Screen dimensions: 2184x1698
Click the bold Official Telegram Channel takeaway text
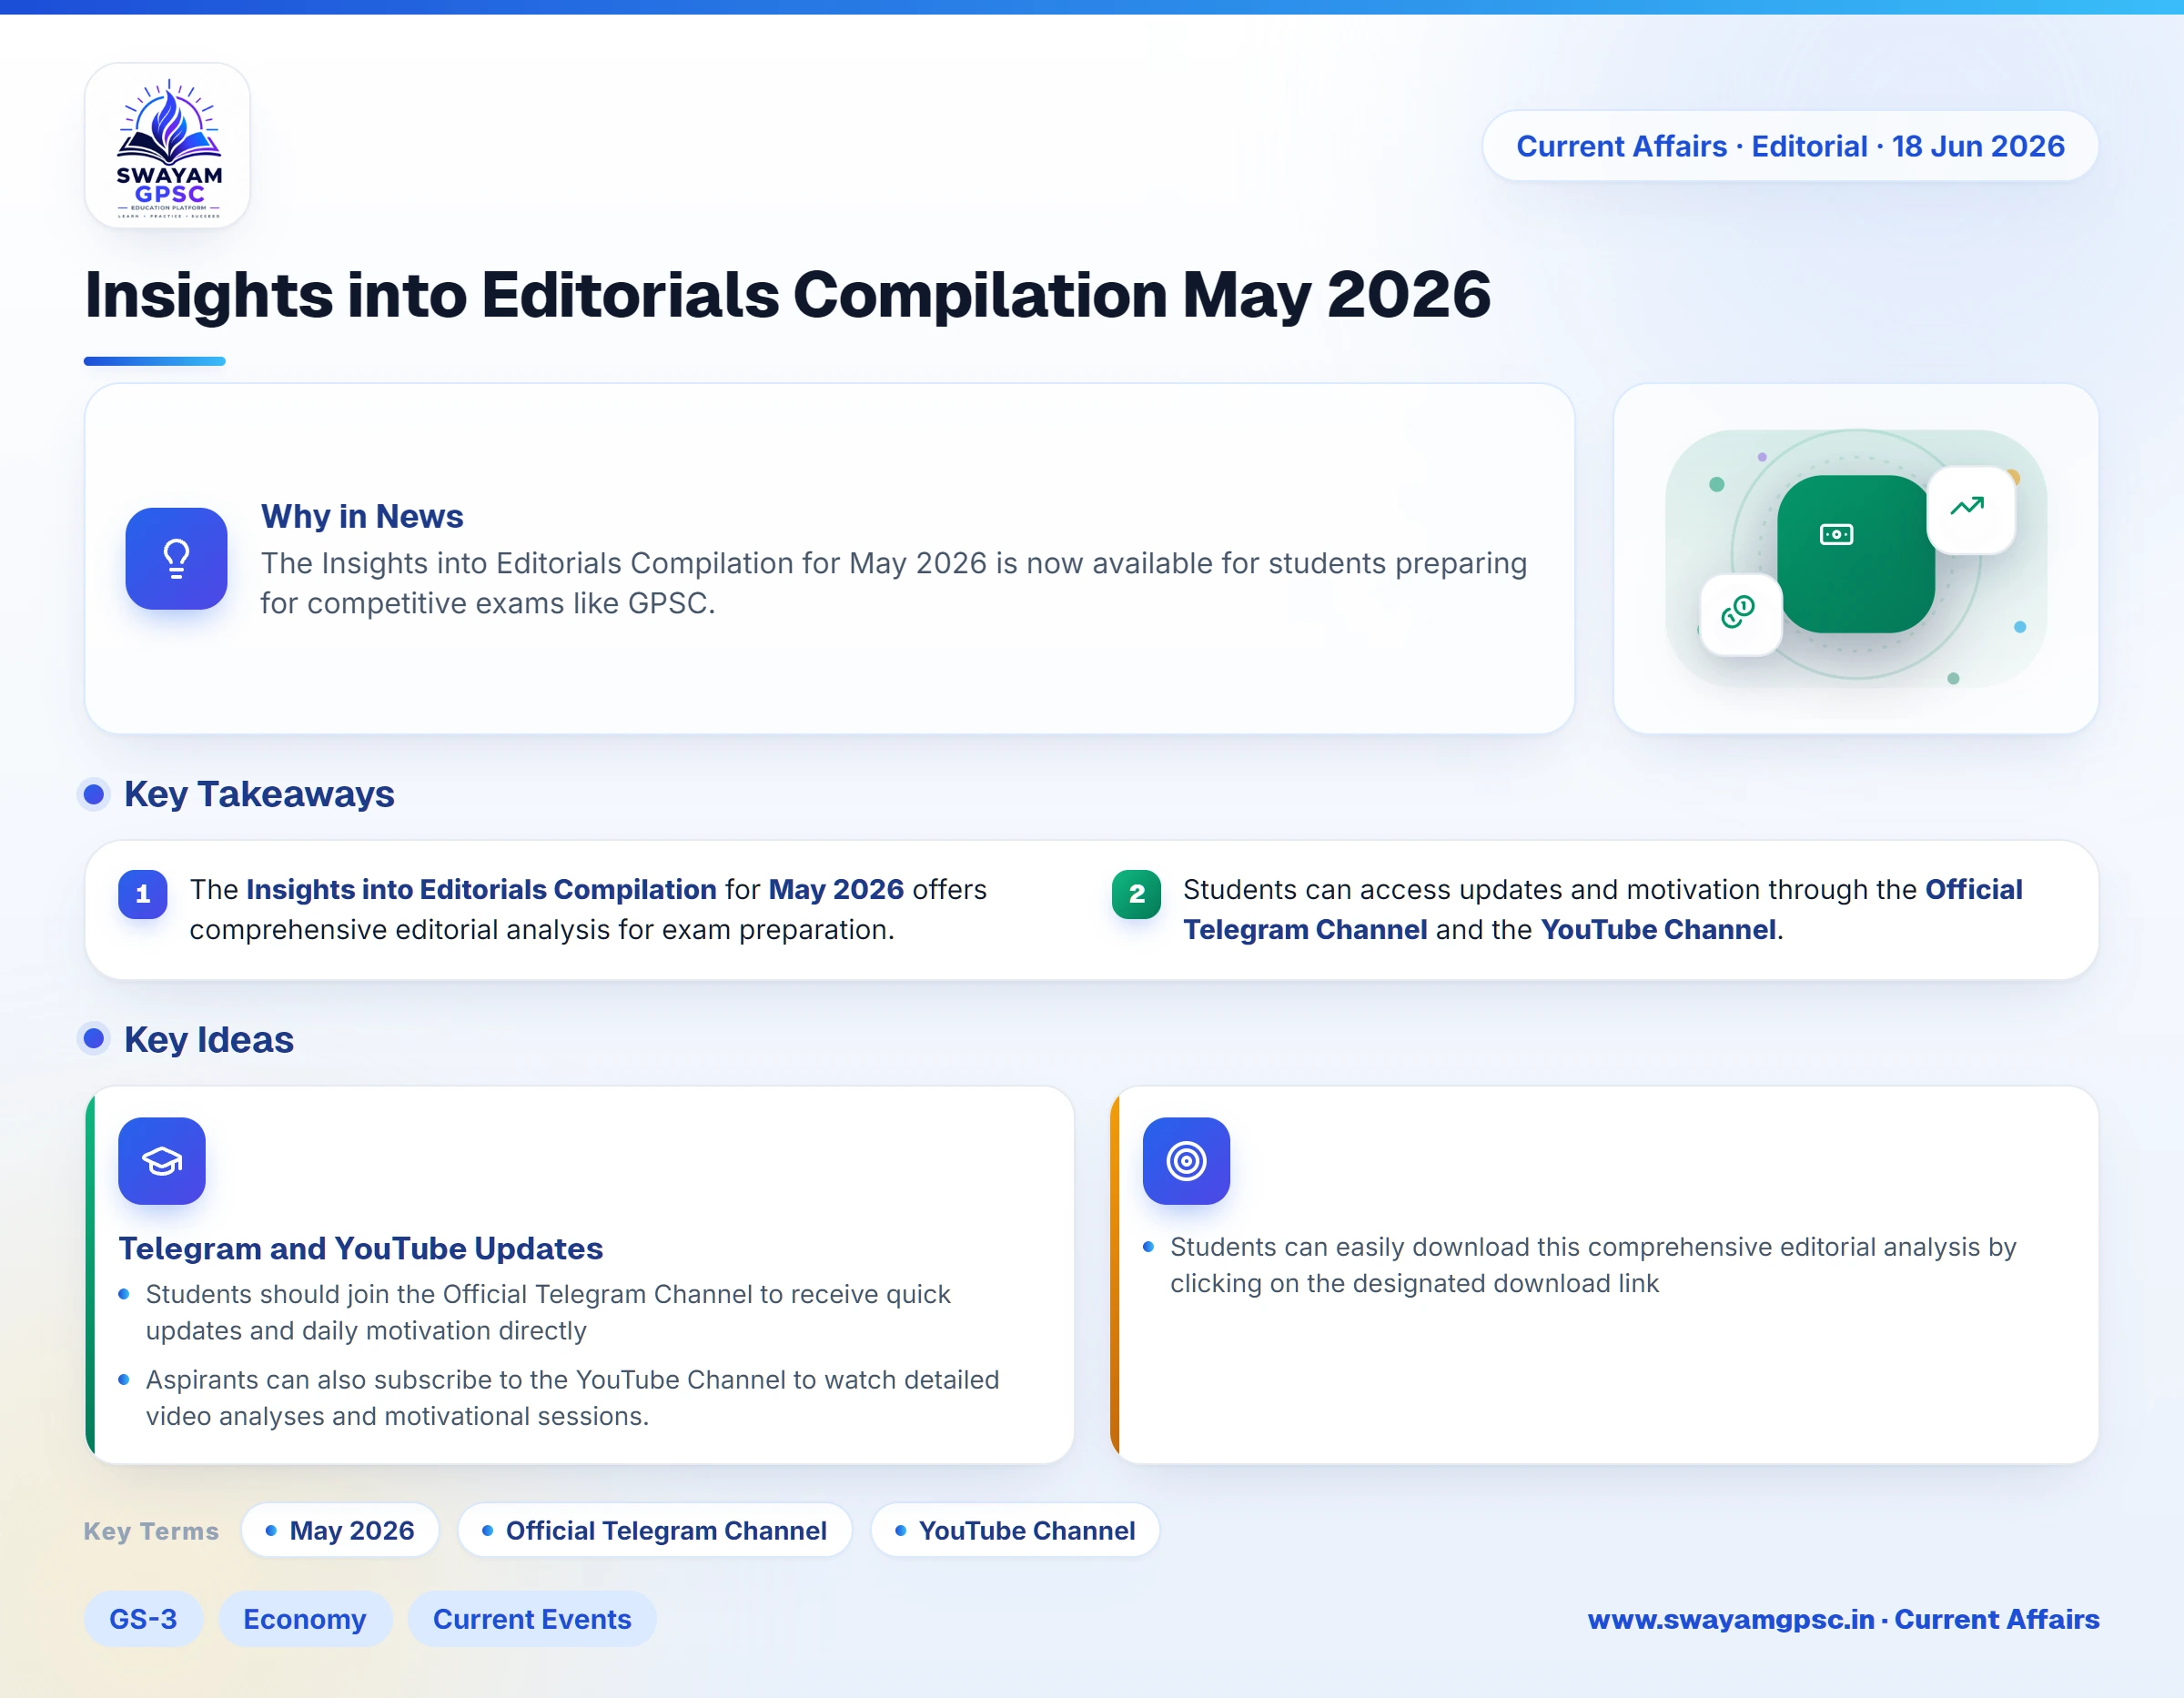1603,909
